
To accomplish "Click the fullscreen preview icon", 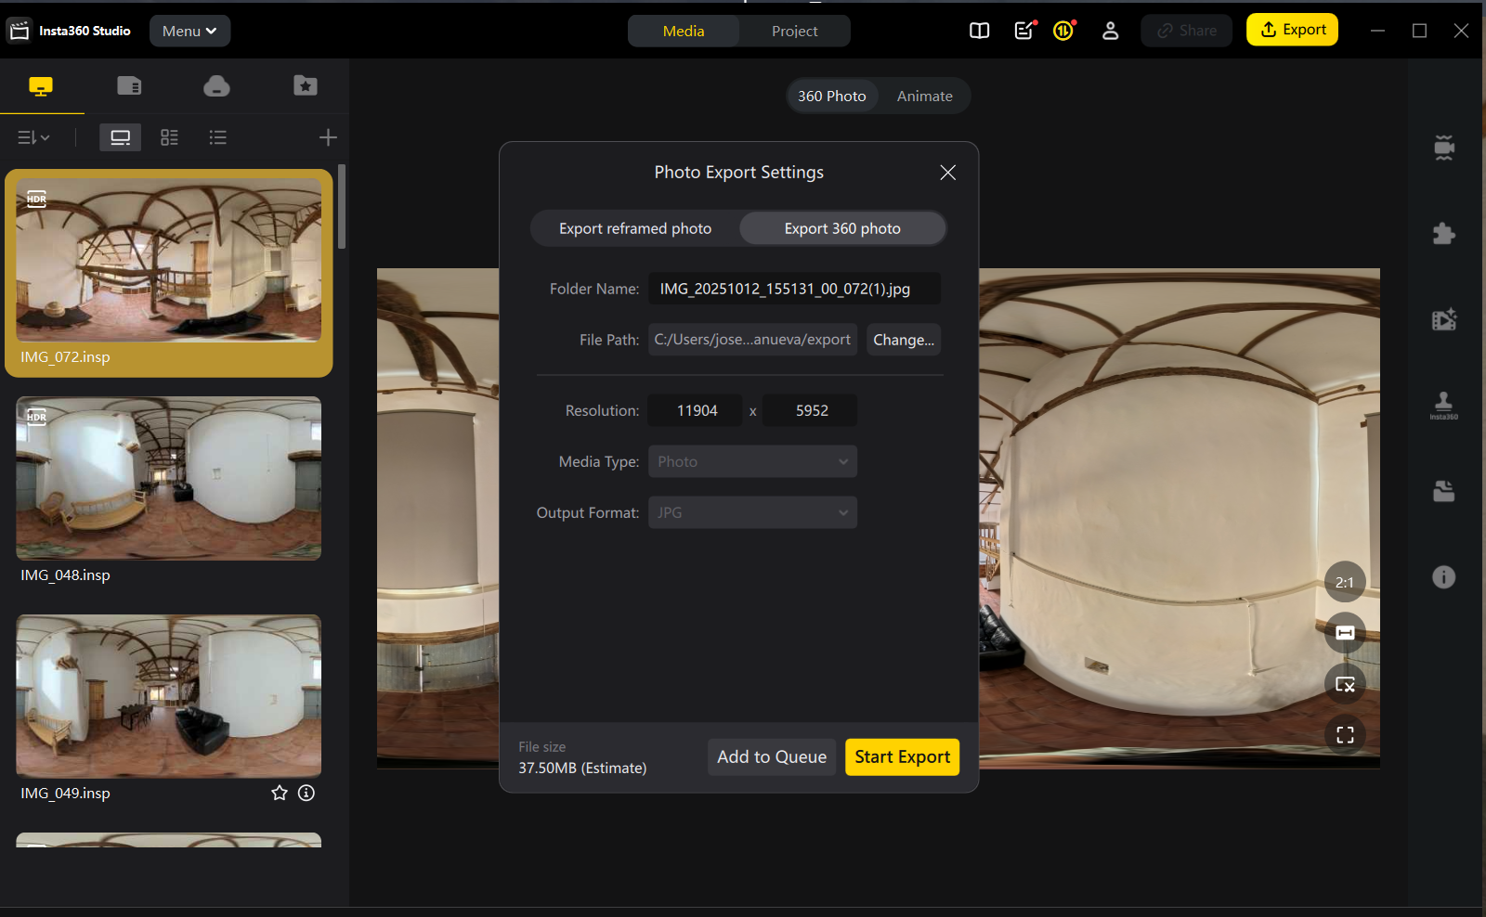I will pyautogui.click(x=1345, y=735).
